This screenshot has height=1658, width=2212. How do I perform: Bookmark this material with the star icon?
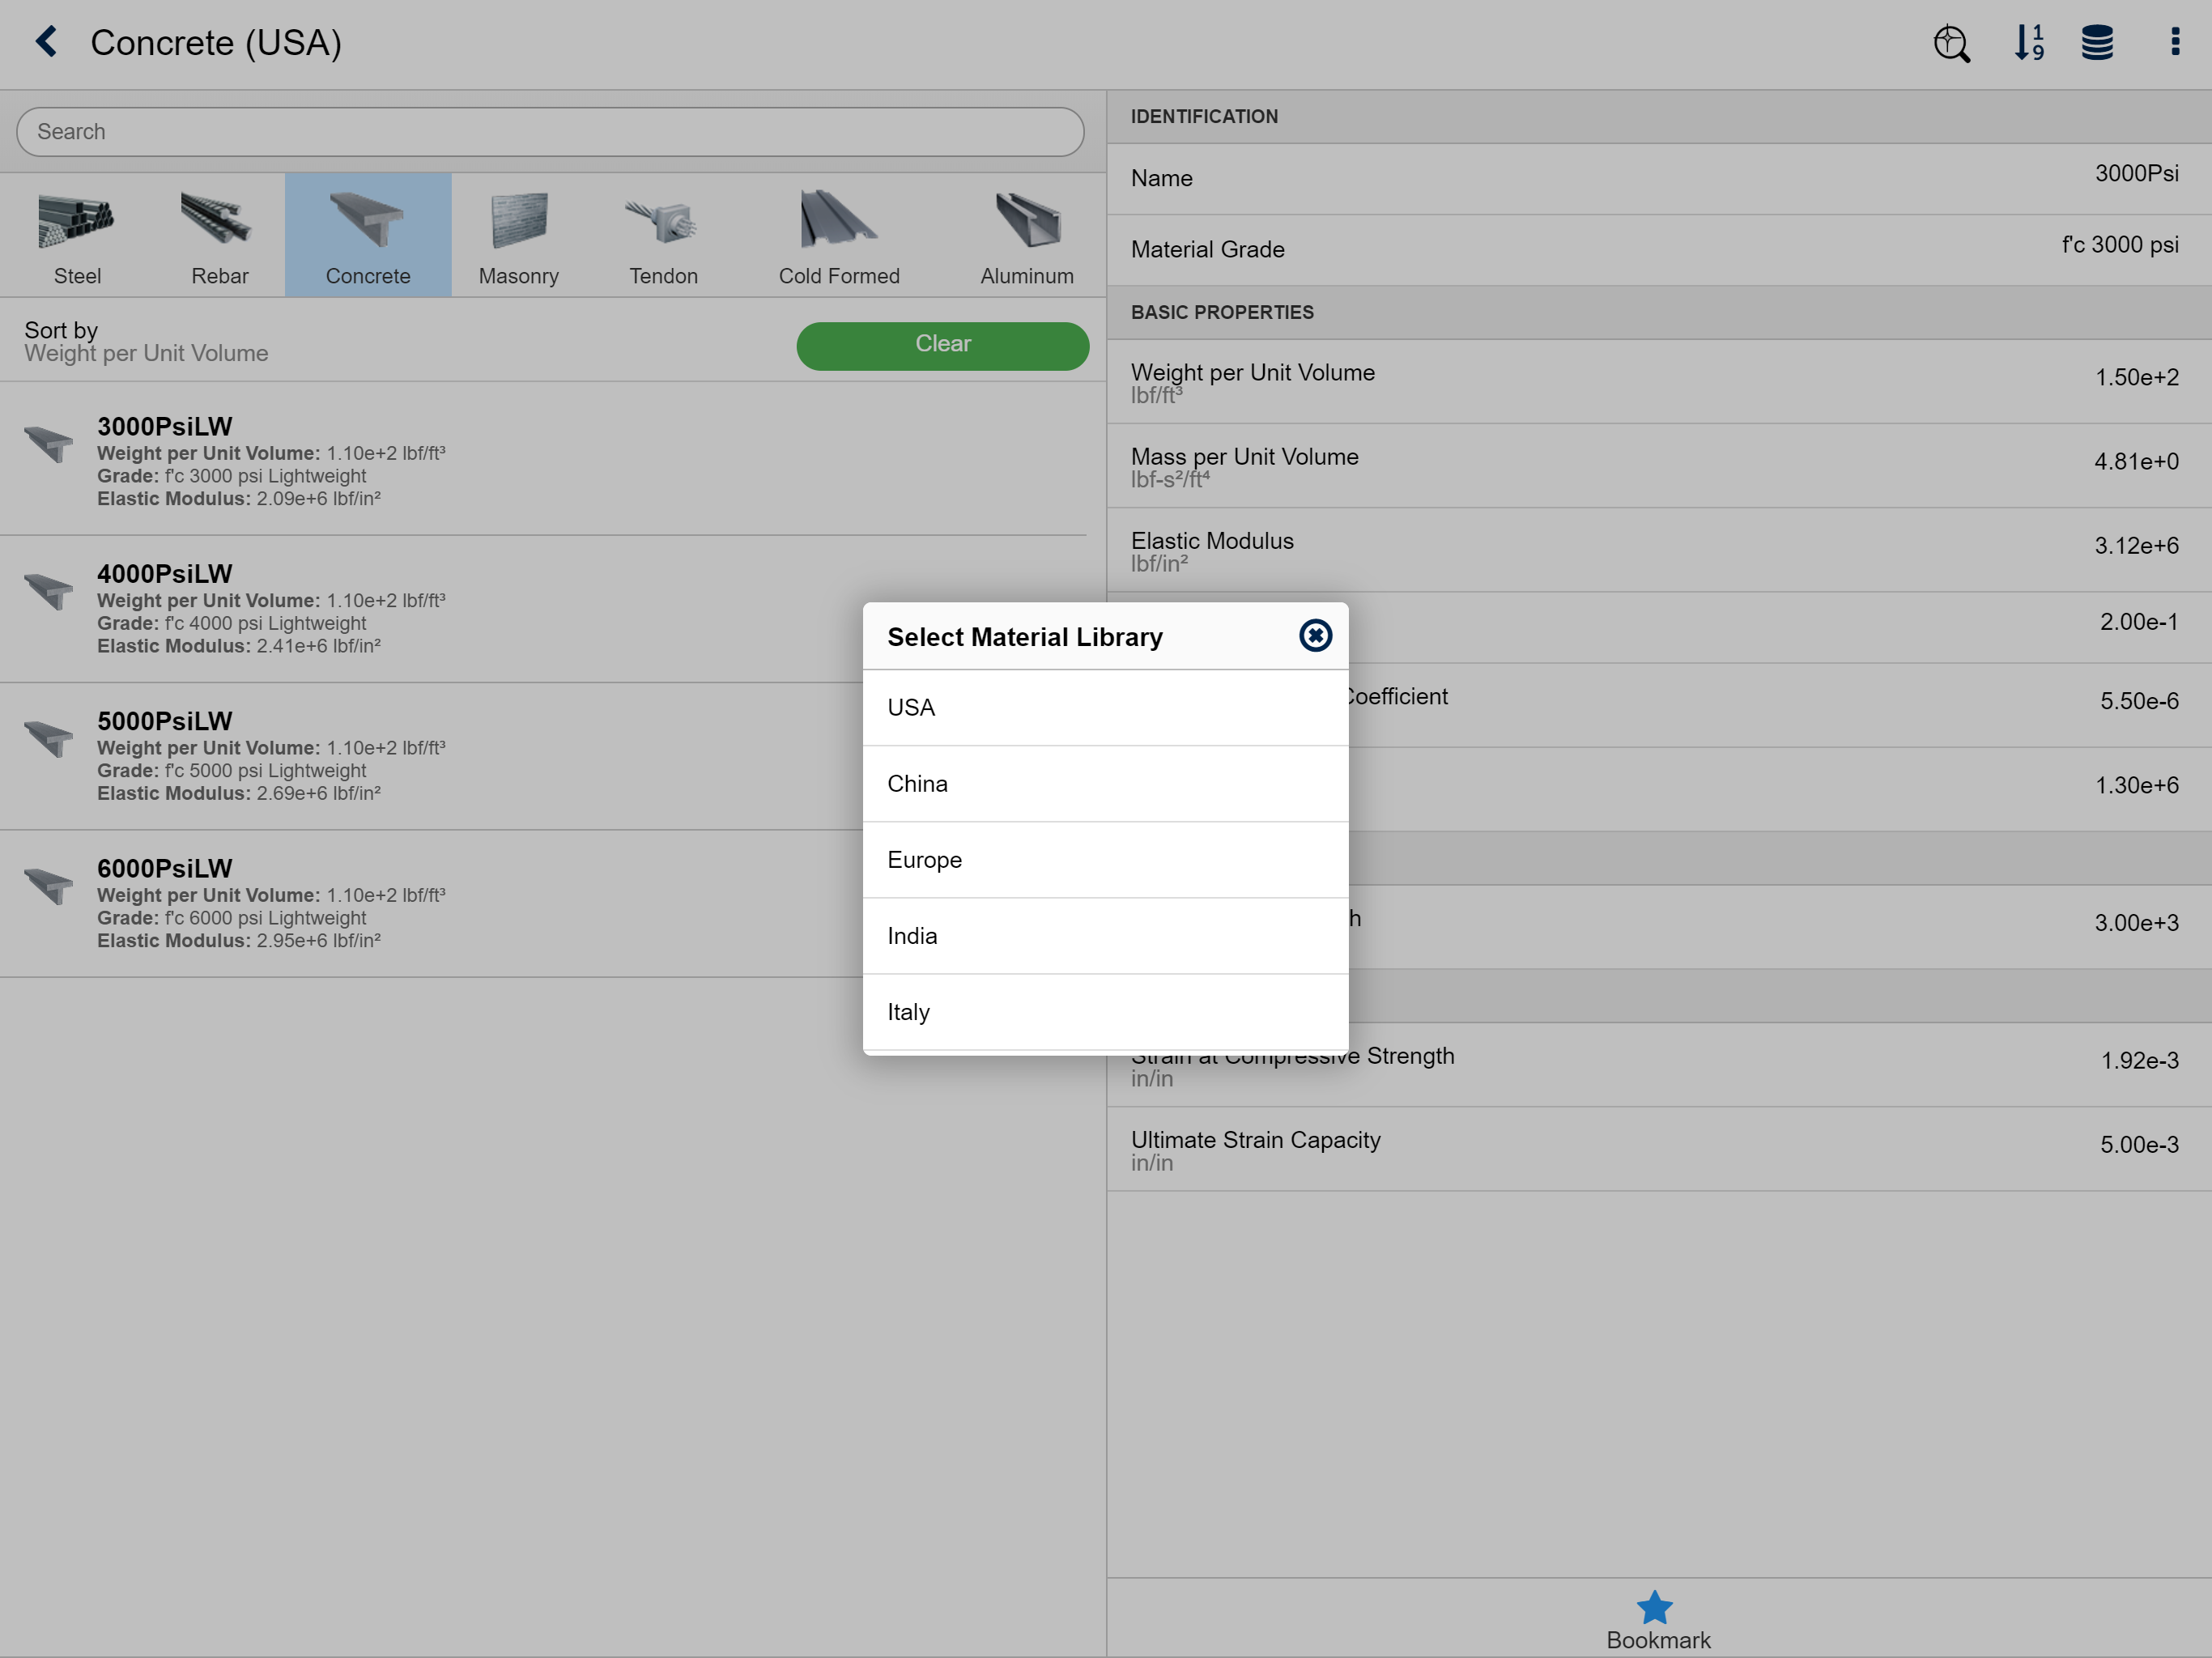pos(1655,1608)
